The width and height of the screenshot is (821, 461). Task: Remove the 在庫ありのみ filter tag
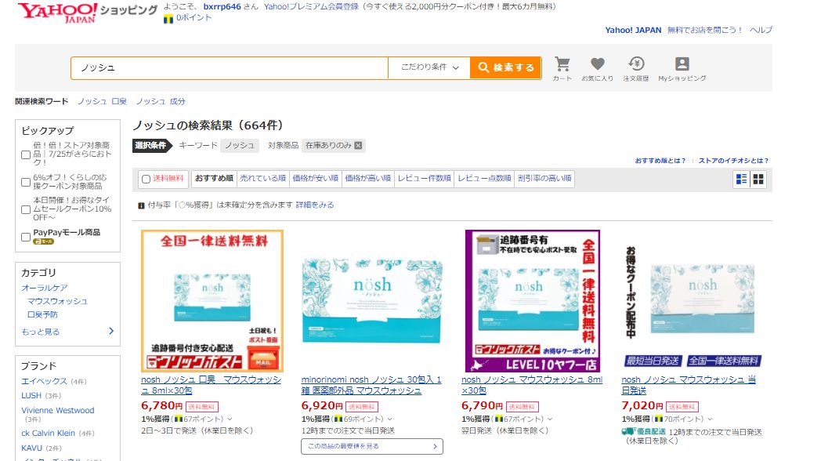point(358,145)
